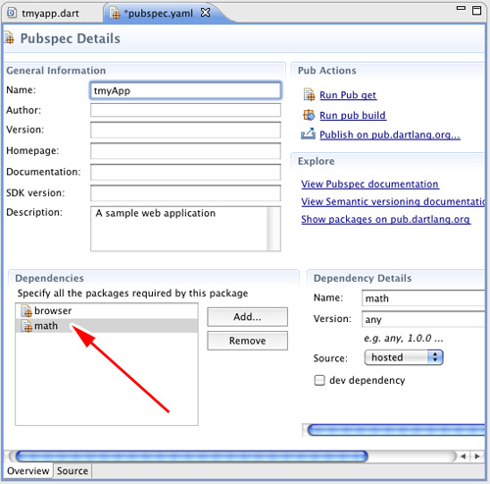The width and height of the screenshot is (490, 484).
Task: Click the browser dependency package icon
Action: (26, 311)
